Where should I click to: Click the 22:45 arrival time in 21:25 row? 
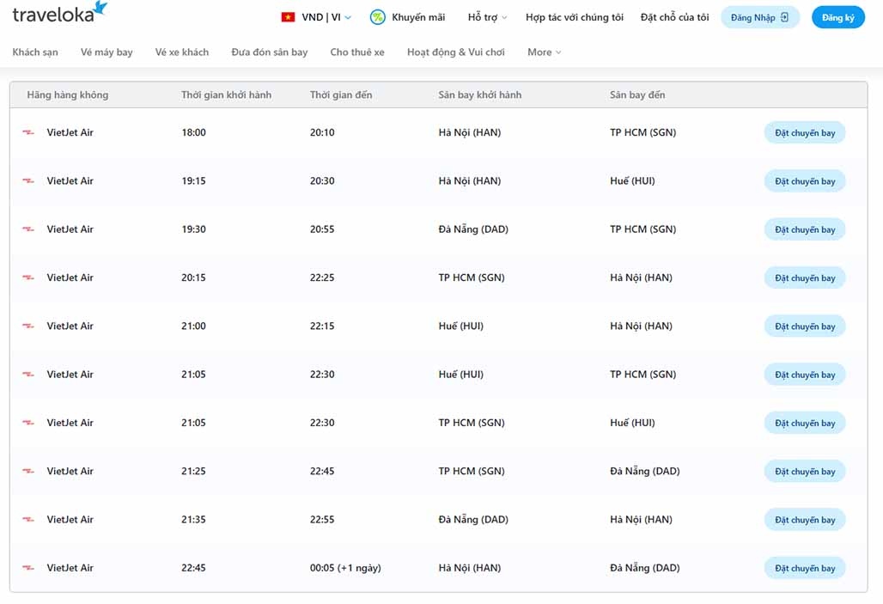[322, 471]
